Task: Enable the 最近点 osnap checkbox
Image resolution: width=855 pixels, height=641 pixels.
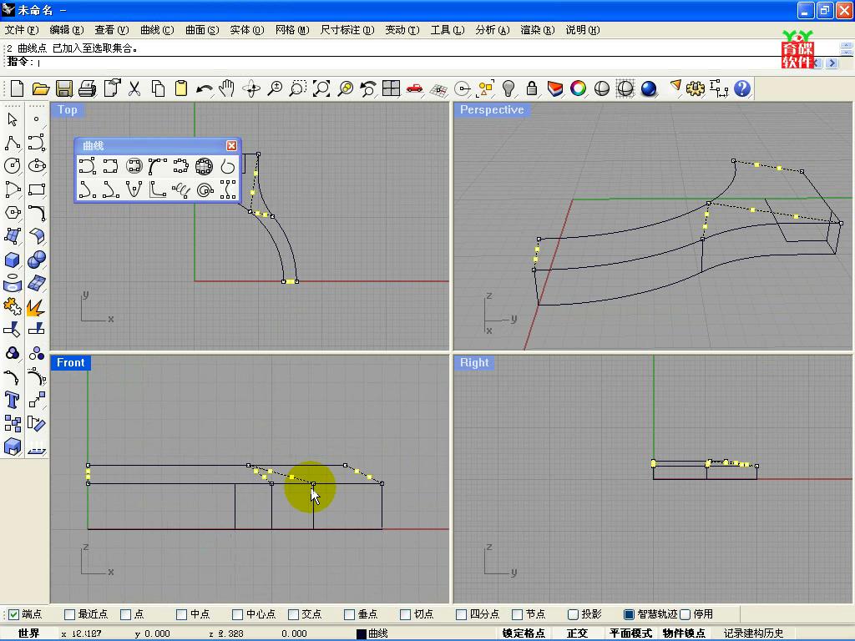Action: 69,614
